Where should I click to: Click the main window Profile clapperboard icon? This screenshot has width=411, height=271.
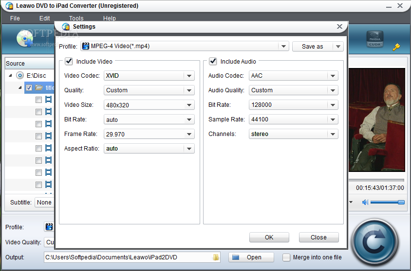pyautogui.click(x=49, y=227)
